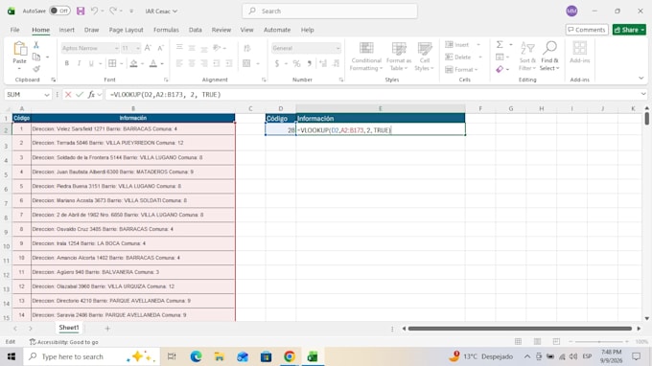
Task: Click the Wrap Text icon
Action: (x=247, y=48)
